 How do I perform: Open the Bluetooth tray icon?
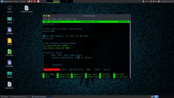[143, 1]
